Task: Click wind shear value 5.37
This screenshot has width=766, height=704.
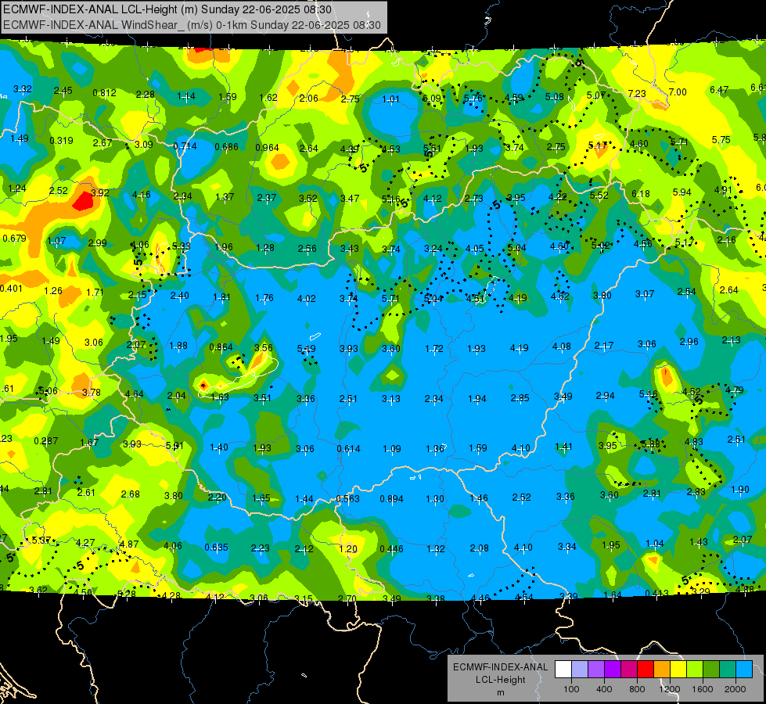Action: [41, 541]
